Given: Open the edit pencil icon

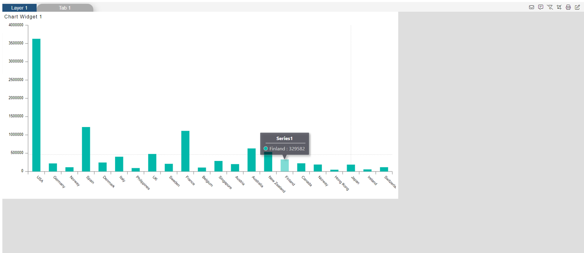Looking at the screenshot, I should (577, 7).
